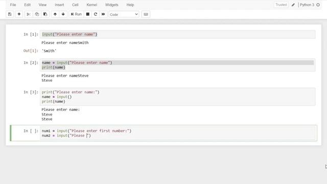The height and width of the screenshot is (184, 327).
Task: Open the View menu
Action: coord(42,5)
